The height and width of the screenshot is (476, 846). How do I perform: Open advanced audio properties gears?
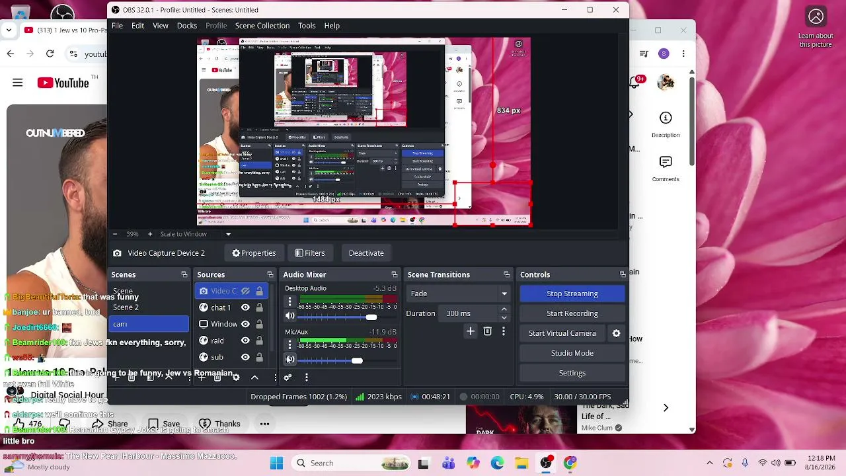(x=288, y=377)
